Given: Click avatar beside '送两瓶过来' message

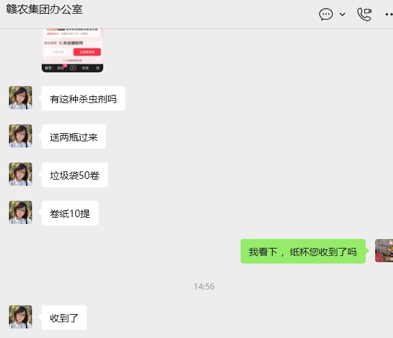Looking at the screenshot, I should (21, 136).
